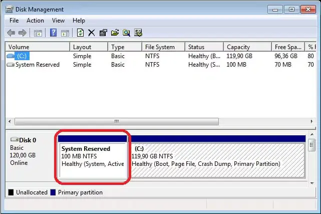The image size is (321, 214).
Task: Close the Disk Management window
Action: point(308,10)
